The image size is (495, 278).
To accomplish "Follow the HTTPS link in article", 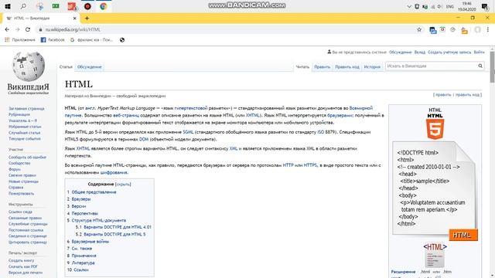I will 310,165.
